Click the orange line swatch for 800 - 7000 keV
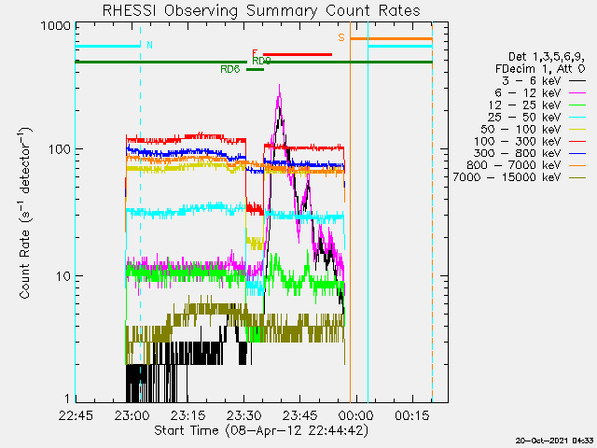This screenshot has width=597, height=448. [x=577, y=165]
